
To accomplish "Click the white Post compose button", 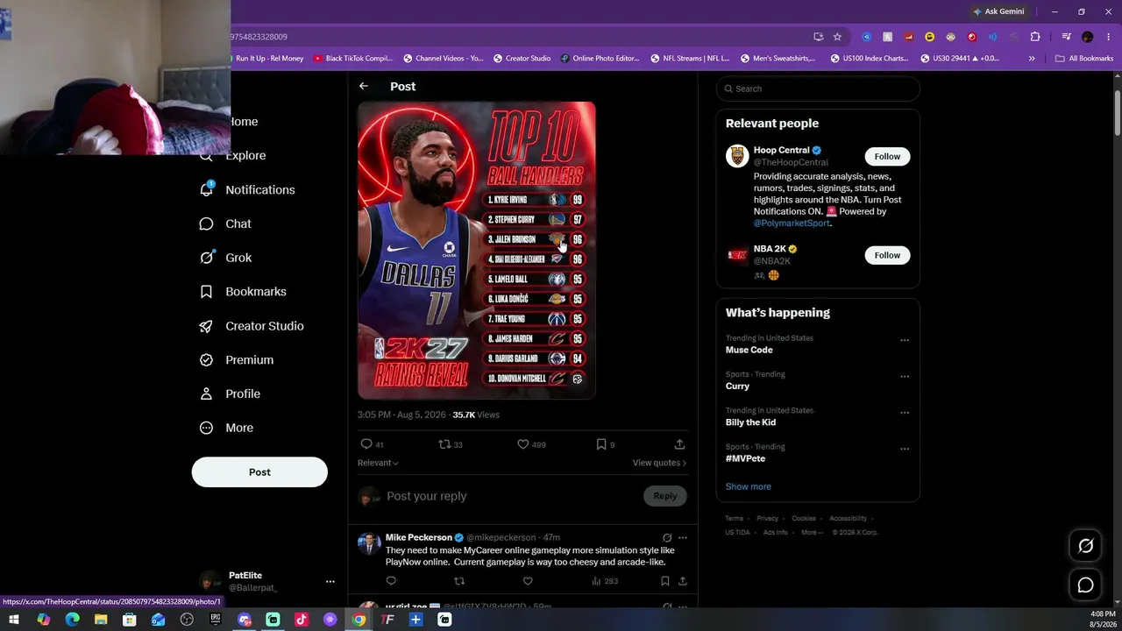I will [259, 472].
